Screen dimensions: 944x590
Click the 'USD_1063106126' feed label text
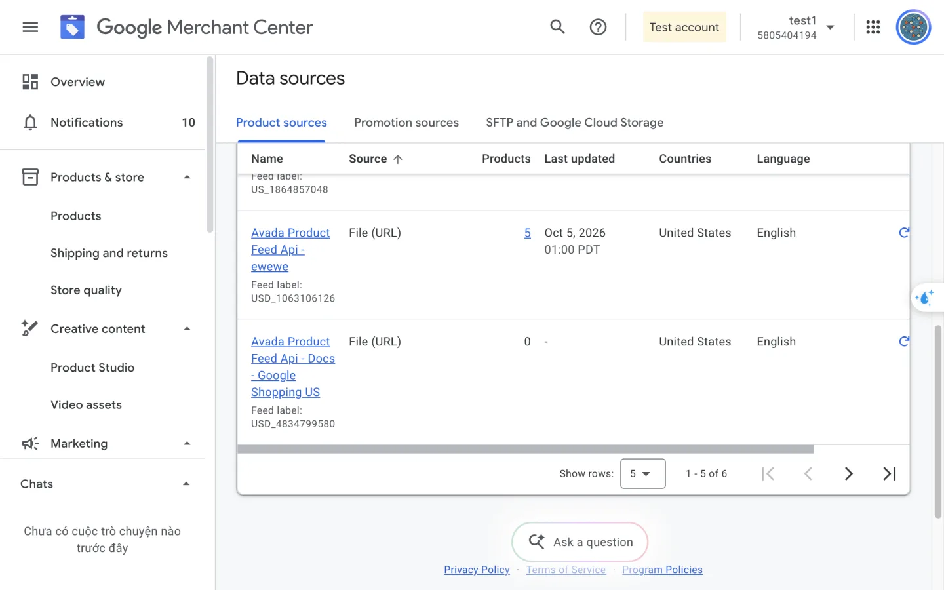point(293,298)
